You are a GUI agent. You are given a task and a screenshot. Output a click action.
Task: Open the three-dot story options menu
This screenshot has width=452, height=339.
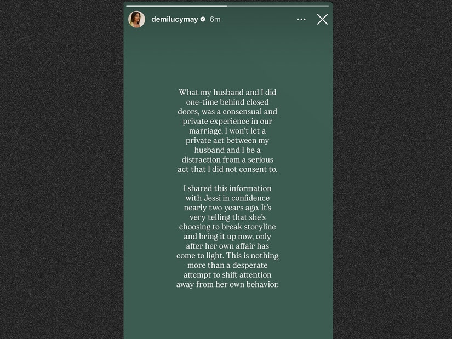301,19
